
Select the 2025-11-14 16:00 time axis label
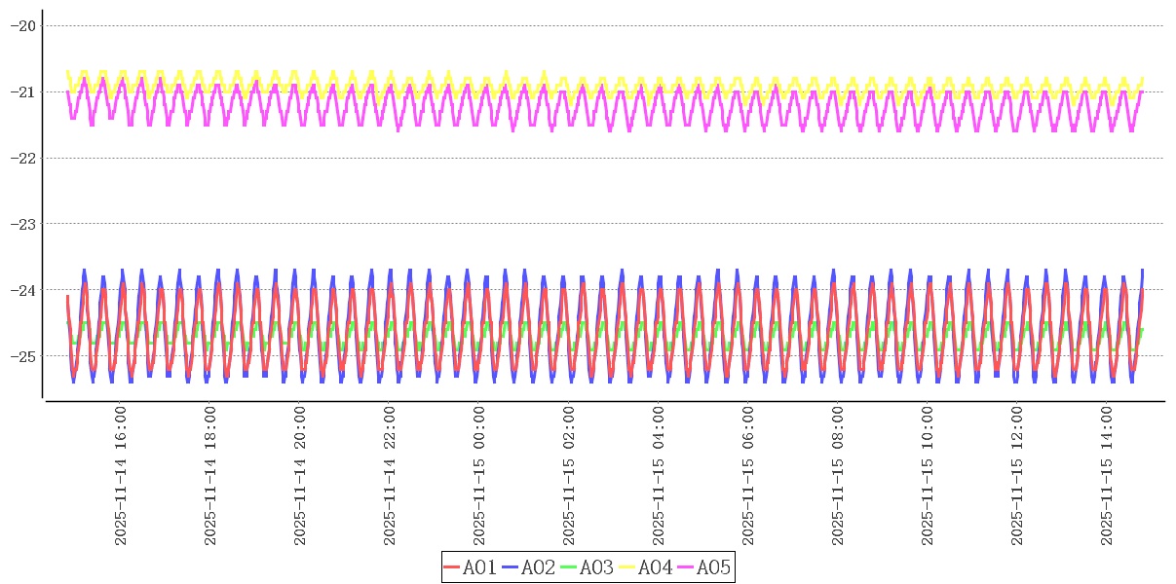121,477
